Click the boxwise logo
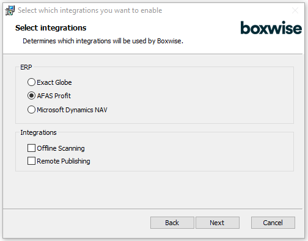The image size is (308, 241). [271, 27]
